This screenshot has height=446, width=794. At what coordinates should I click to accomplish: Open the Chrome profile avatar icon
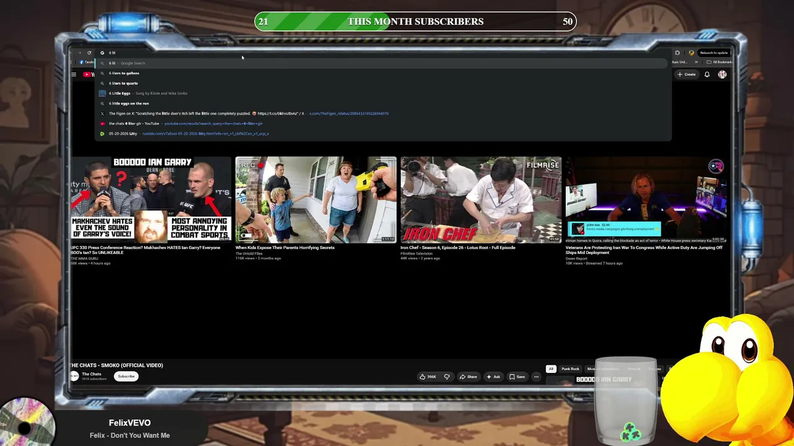point(691,53)
